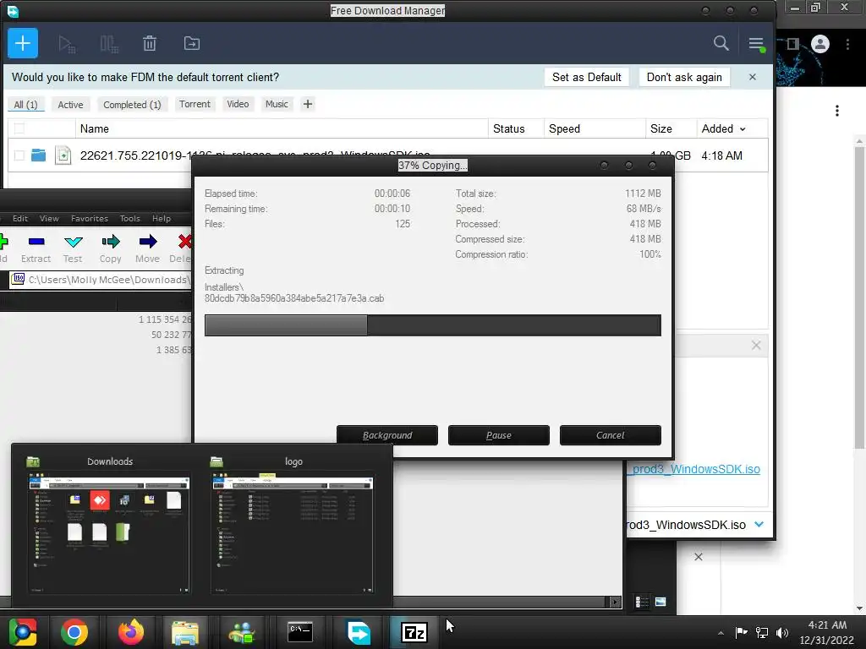Click the pause all downloads icon in FDM

[109, 44]
